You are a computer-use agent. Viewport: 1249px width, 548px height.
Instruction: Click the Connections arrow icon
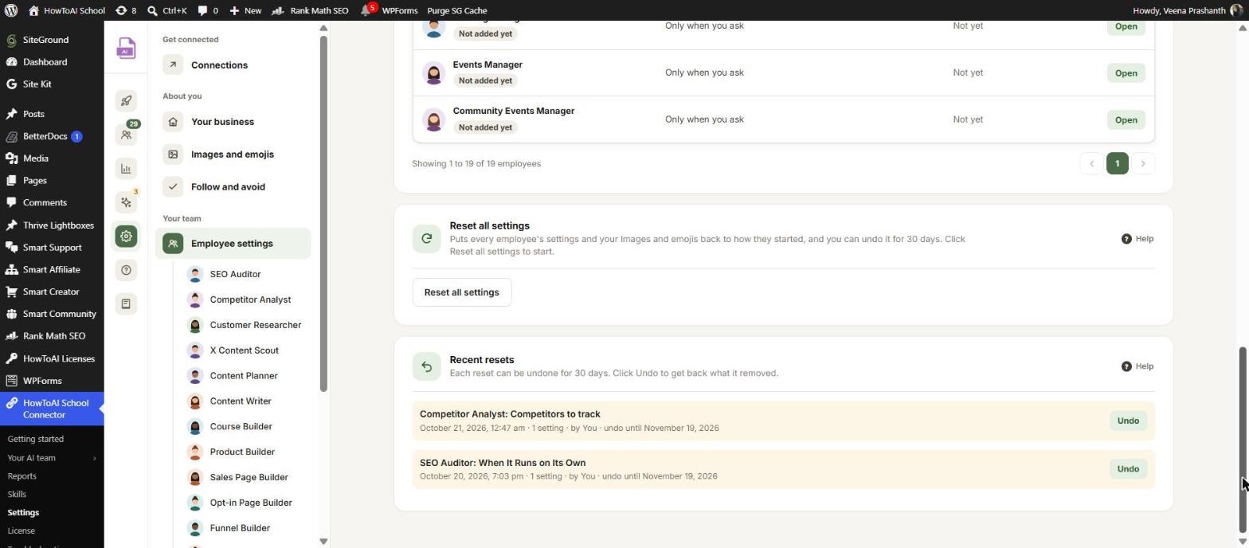pos(173,65)
